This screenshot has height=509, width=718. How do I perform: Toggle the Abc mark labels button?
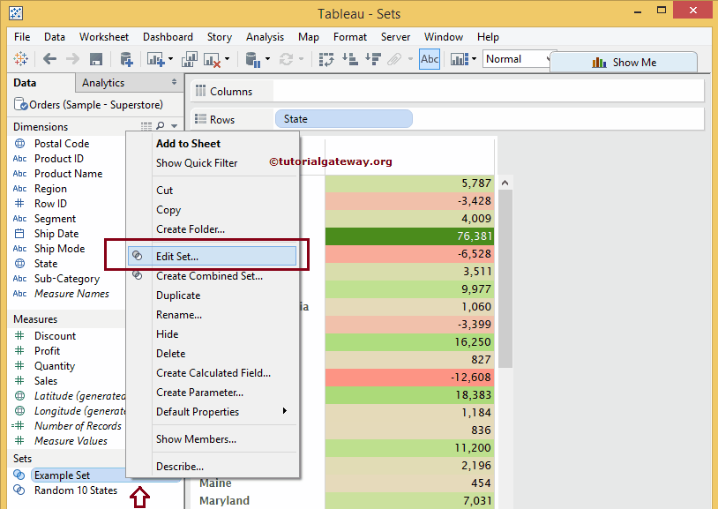(430, 60)
